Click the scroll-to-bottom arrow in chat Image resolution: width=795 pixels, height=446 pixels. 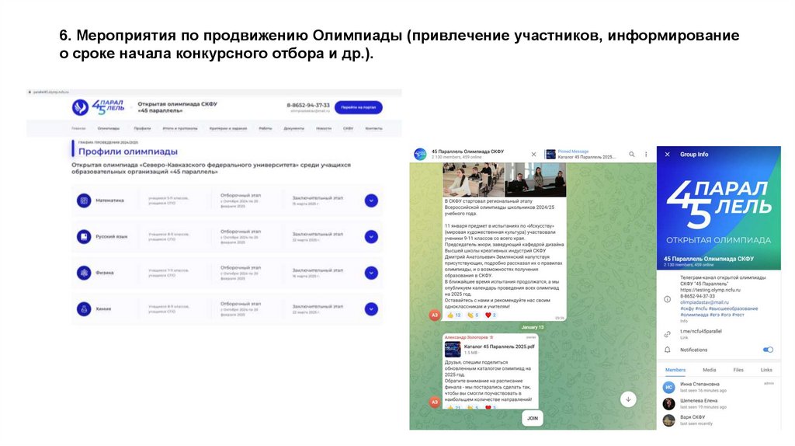point(628,399)
